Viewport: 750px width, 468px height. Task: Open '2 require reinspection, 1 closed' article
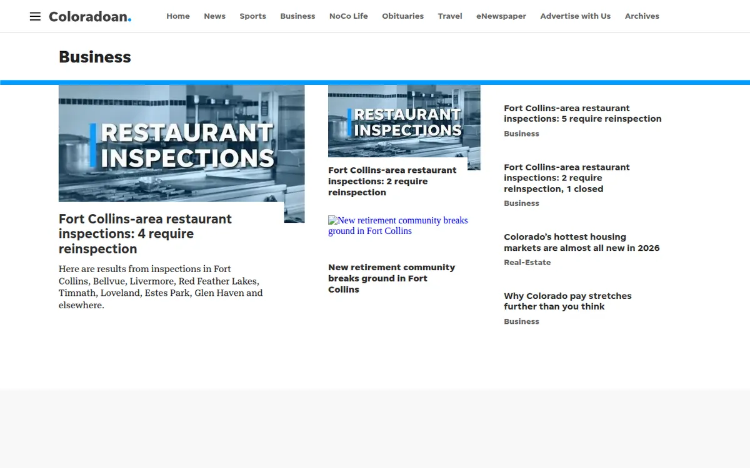tap(567, 178)
